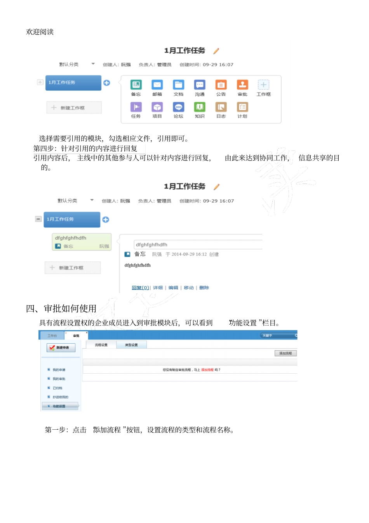Image resolution: width=369 pixels, height=523 pixels.
Task: Open the 任务 task module icon
Action: point(136,107)
